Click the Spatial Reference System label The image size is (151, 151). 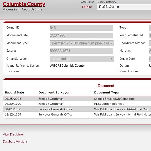coord(23,66)
